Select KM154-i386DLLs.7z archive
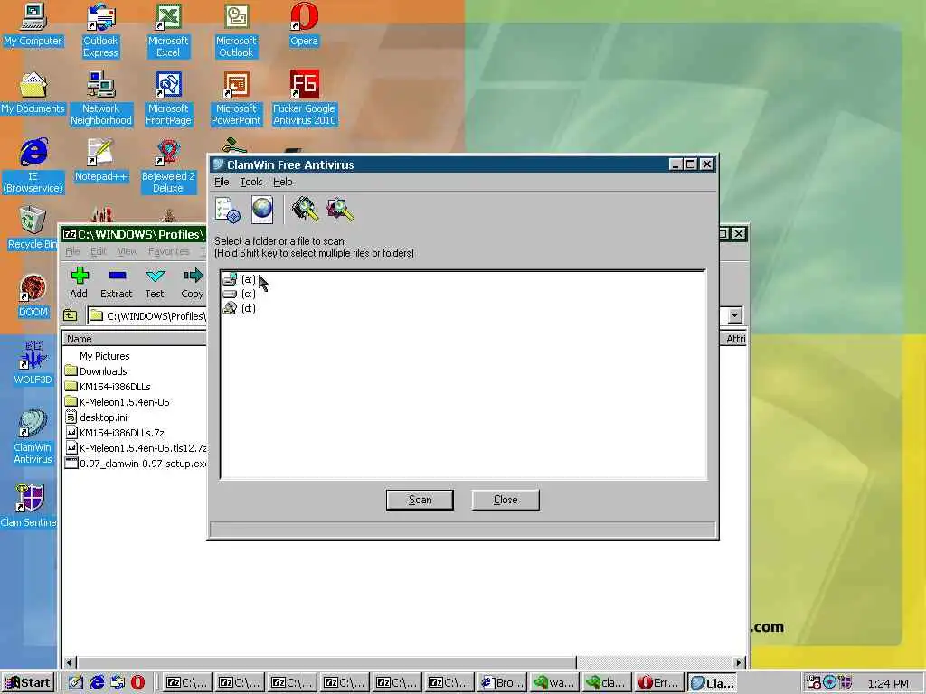926x694 pixels. pyautogui.click(x=115, y=433)
